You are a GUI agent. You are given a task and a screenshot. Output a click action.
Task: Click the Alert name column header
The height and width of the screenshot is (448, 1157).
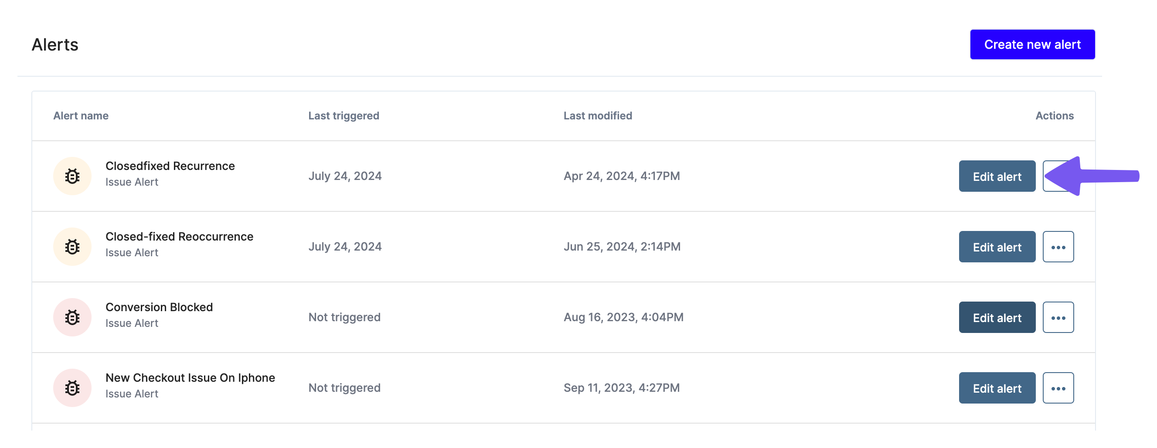[x=81, y=116]
